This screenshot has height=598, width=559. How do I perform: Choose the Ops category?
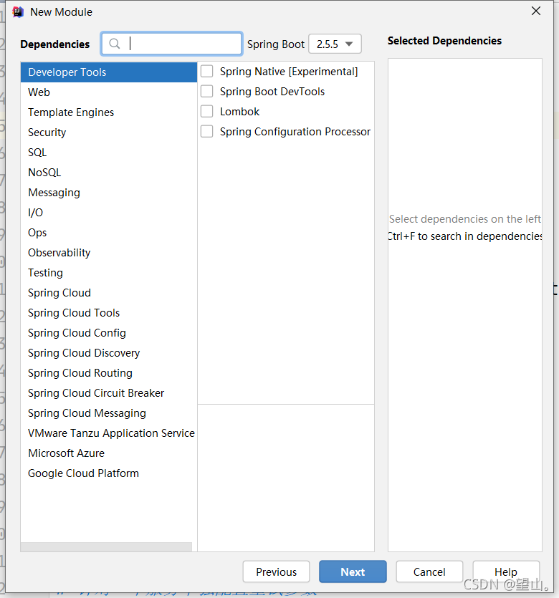[109, 233]
